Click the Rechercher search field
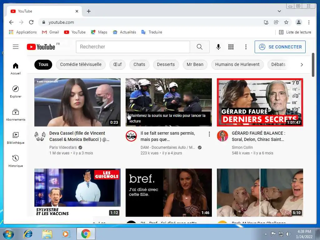320x240 pixels. [x=133, y=47]
